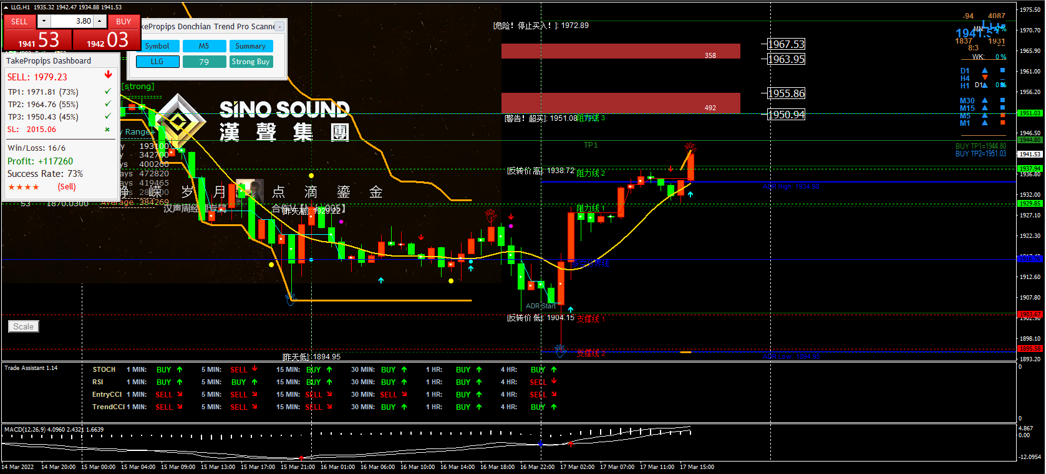Click the RSI 5 MIN buy arrow
The width and height of the screenshot is (1046, 474).
[x=254, y=382]
